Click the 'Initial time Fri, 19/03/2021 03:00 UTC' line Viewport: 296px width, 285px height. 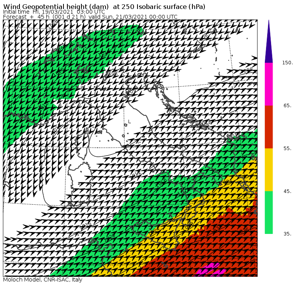54,12
